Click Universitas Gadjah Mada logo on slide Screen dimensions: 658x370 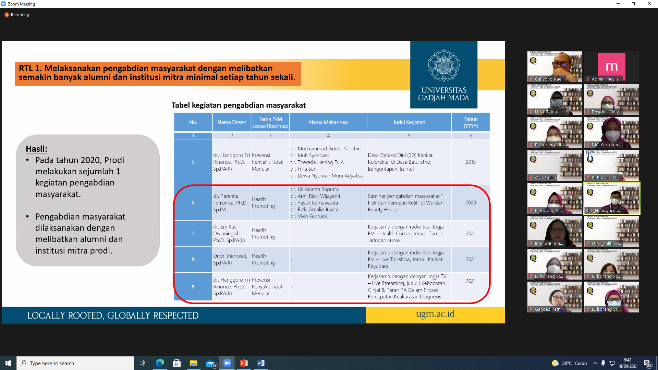444,75
